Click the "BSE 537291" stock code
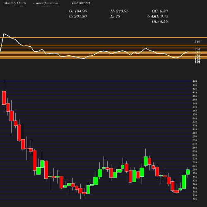The width and height of the screenshot is (207, 207). pos(81,3)
